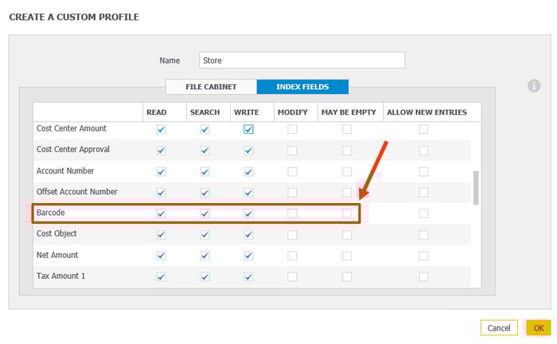The width and height of the screenshot is (557, 344).
Task: Click the OK button
Action: click(x=539, y=328)
